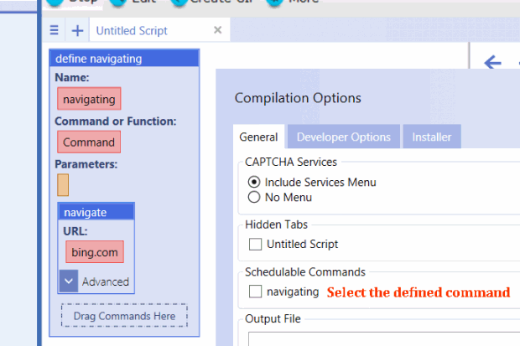The height and width of the screenshot is (346, 520).
Task: Select the No Menu radio button
Action: 254,197
